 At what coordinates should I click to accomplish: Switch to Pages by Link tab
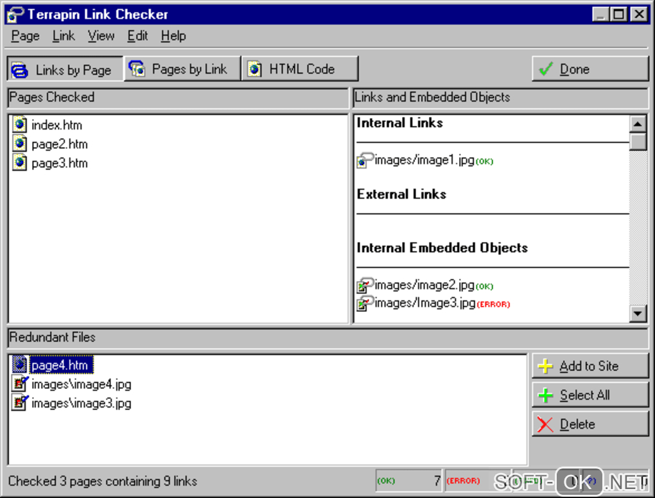[x=182, y=69]
